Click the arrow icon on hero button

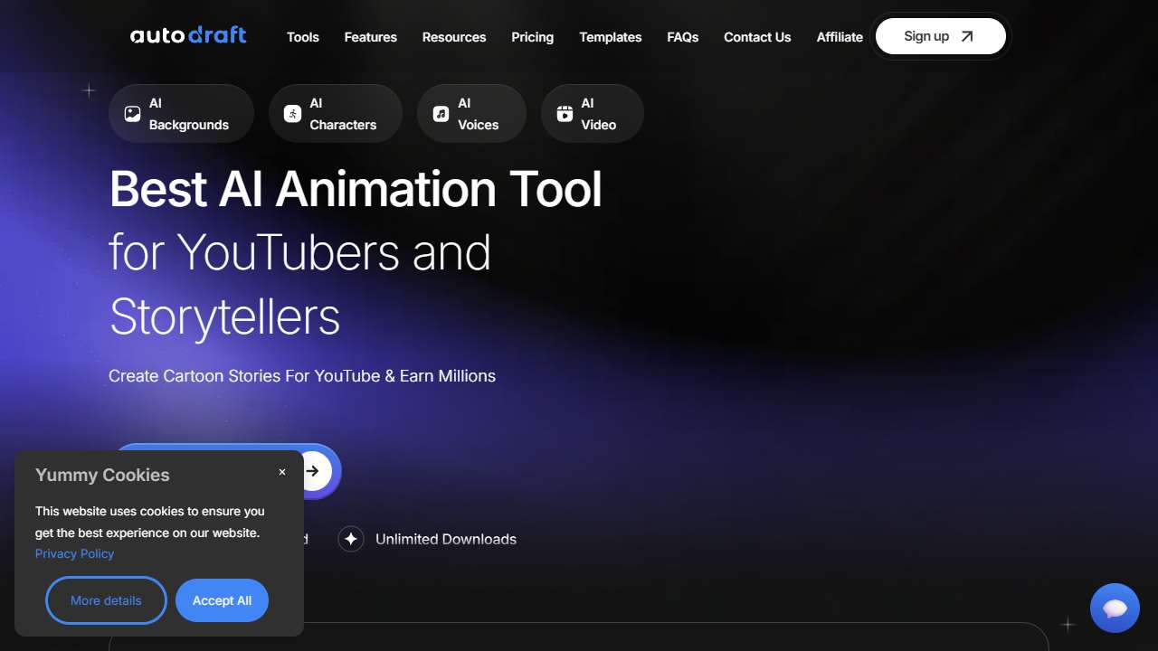coord(313,471)
